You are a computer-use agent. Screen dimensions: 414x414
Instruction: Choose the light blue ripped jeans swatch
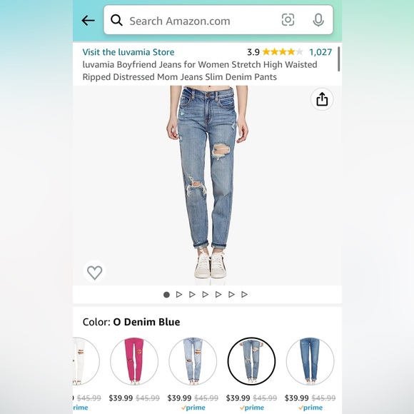(x=193, y=361)
